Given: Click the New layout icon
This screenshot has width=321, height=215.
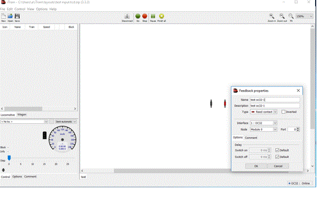Looking at the screenshot, I should coord(3,17).
